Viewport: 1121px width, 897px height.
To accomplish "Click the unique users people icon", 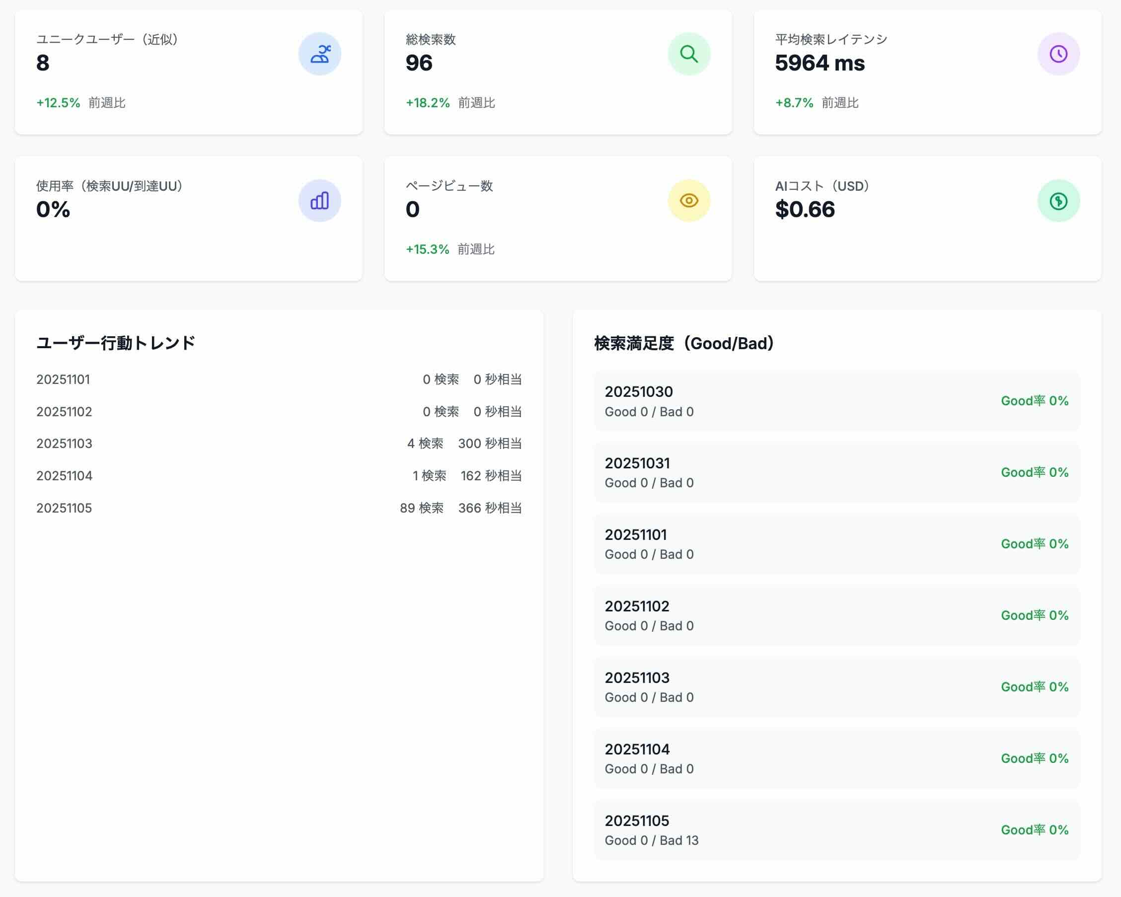I will 319,54.
